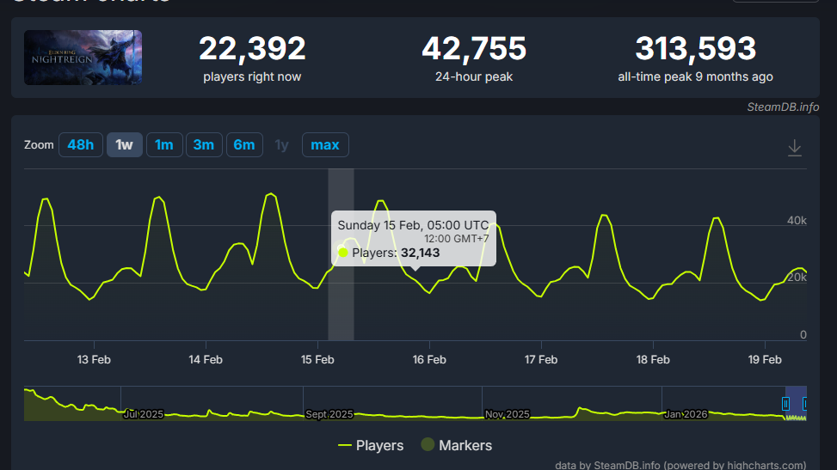Click Jul 2025 in the navigator timeline
837x470 pixels.
click(x=144, y=414)
